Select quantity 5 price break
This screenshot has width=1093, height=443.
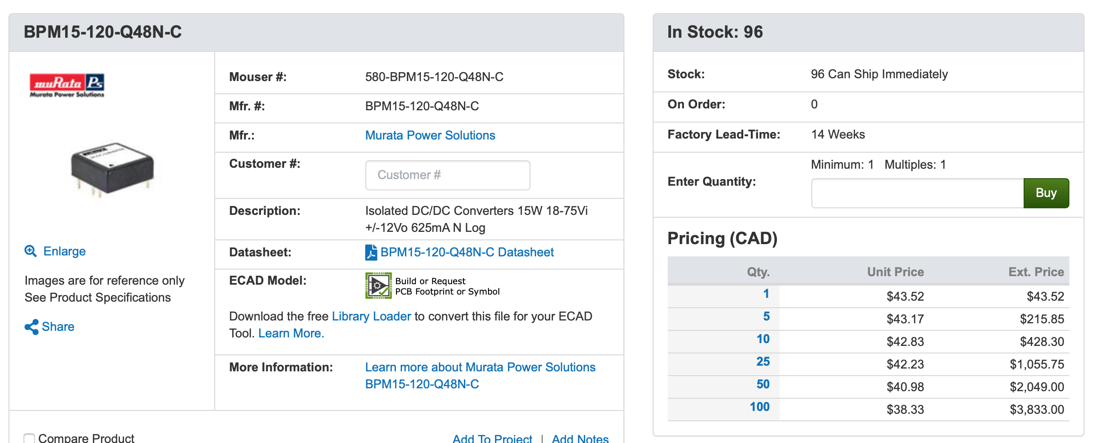click(766, 316)
